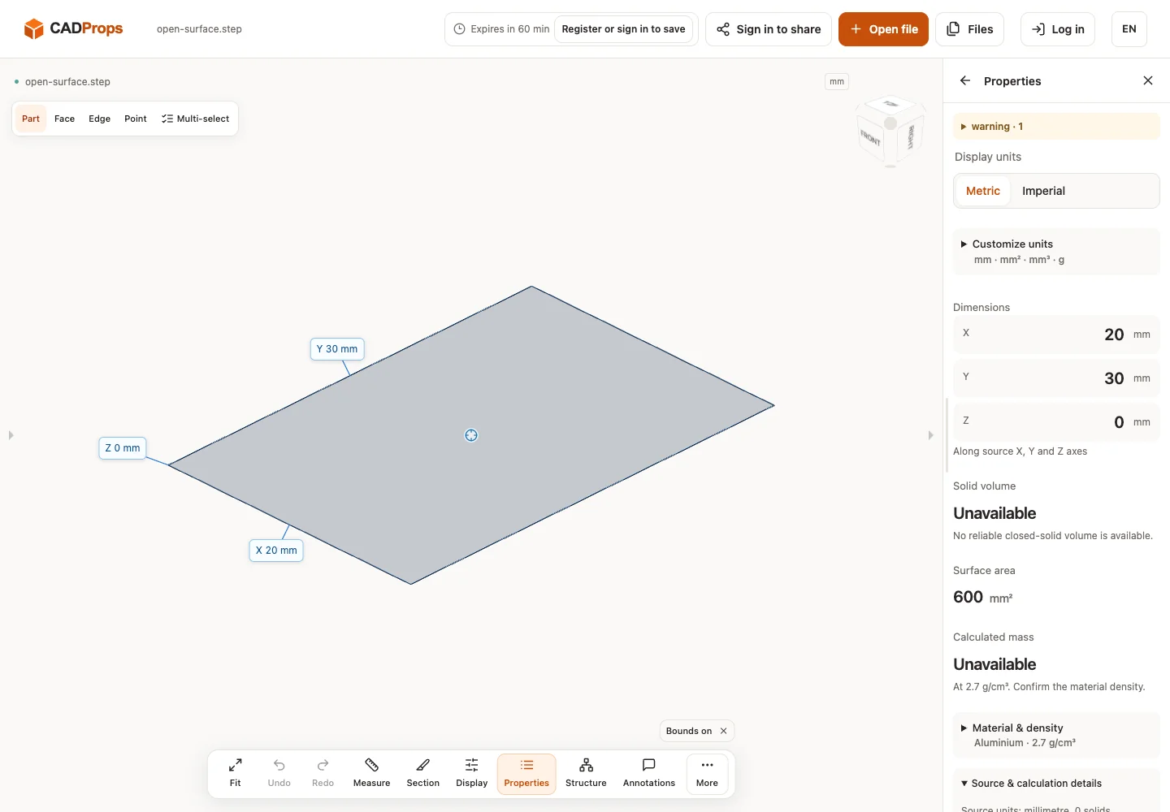
Task: Click the open-surface.step file name in viewport
Action: pyautogui.click(x=67, y=82)
